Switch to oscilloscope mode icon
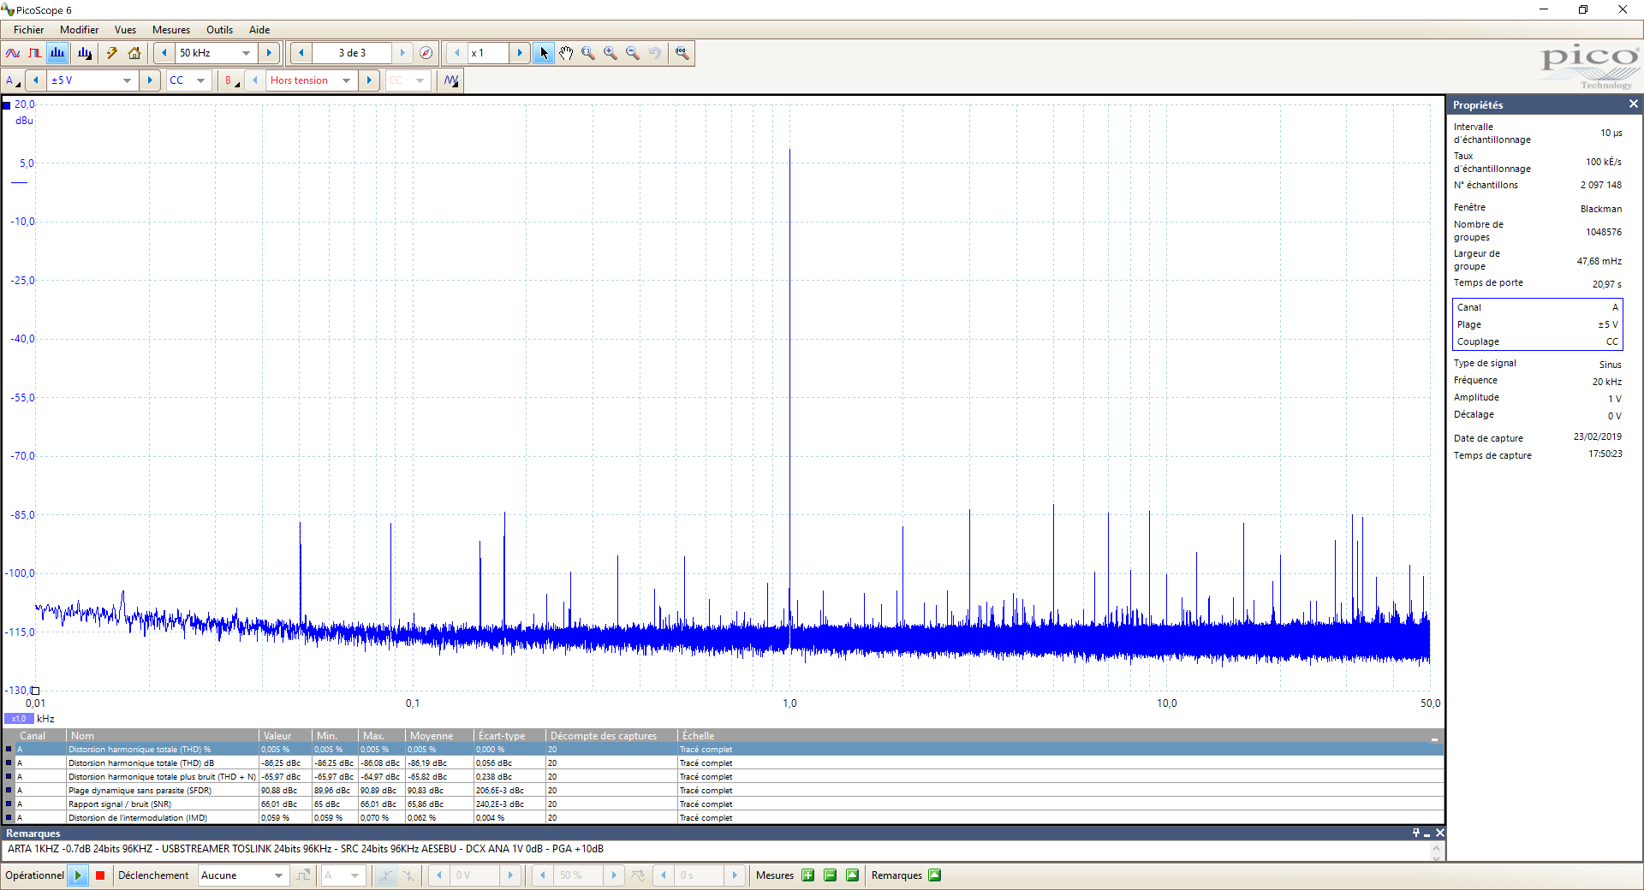Screen dimensions: 1644x890 click(x=13, y=53)
